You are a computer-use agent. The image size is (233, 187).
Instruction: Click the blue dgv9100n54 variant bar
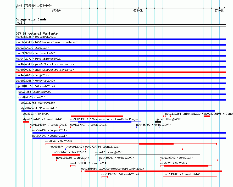pos(118,111)
